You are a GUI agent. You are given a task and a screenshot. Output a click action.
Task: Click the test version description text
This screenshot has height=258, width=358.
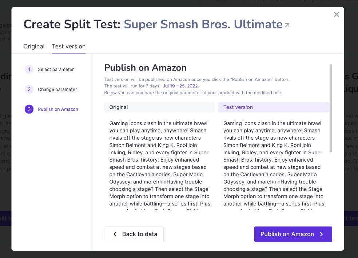tap(274, 164)
